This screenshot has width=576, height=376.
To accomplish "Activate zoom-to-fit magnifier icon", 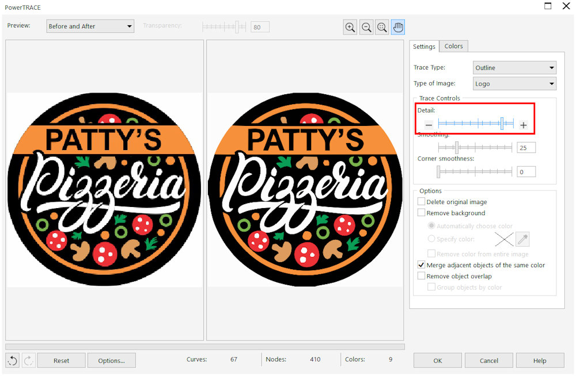I will click(x=382, y=26).
